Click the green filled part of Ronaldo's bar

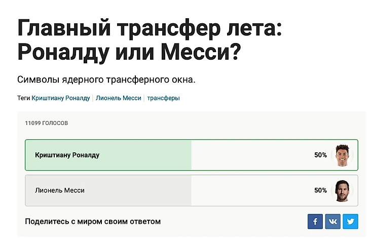click(x=108, y=155)
